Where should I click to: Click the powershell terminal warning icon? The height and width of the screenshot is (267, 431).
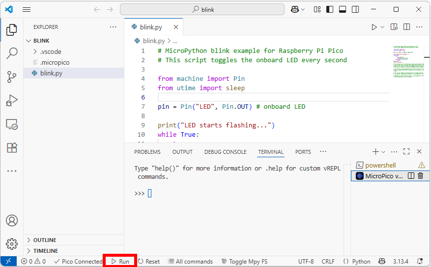tap(421, 165)
